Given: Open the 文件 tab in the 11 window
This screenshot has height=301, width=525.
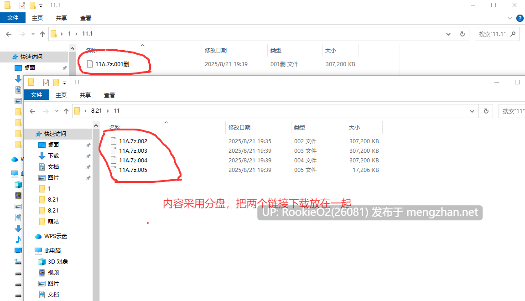Looking at the screenshot, I should 36,95.
